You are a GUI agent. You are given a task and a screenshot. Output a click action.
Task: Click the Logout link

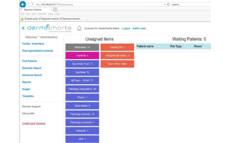pos(126,29)
